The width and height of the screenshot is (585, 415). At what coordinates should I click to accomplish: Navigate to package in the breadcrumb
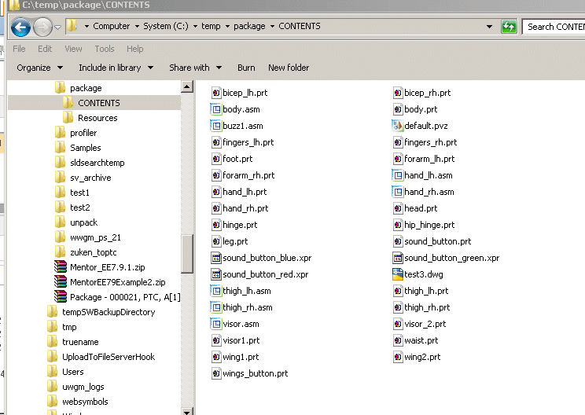click(249, 26)
